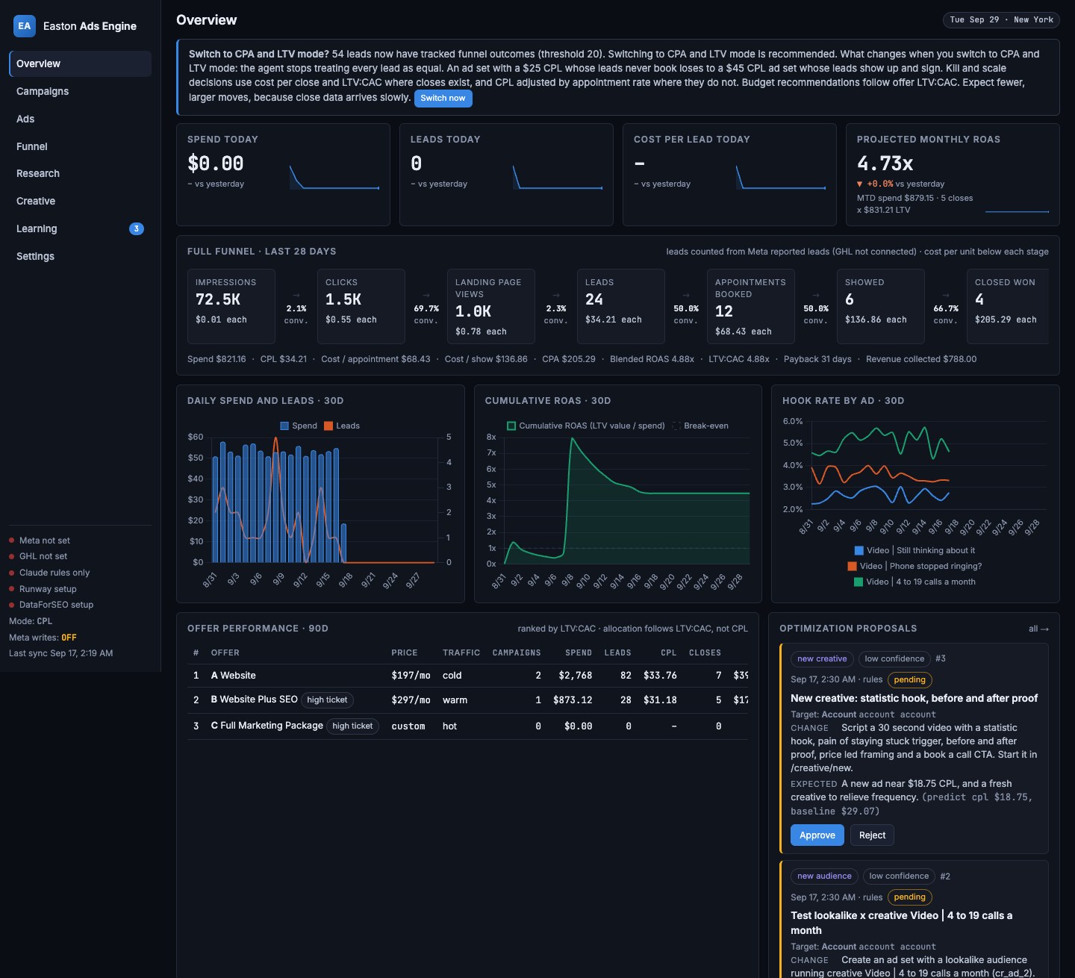1075x978 pixels.
Task: Click the Learning notification badge showing 3
Action: (137, 228)
